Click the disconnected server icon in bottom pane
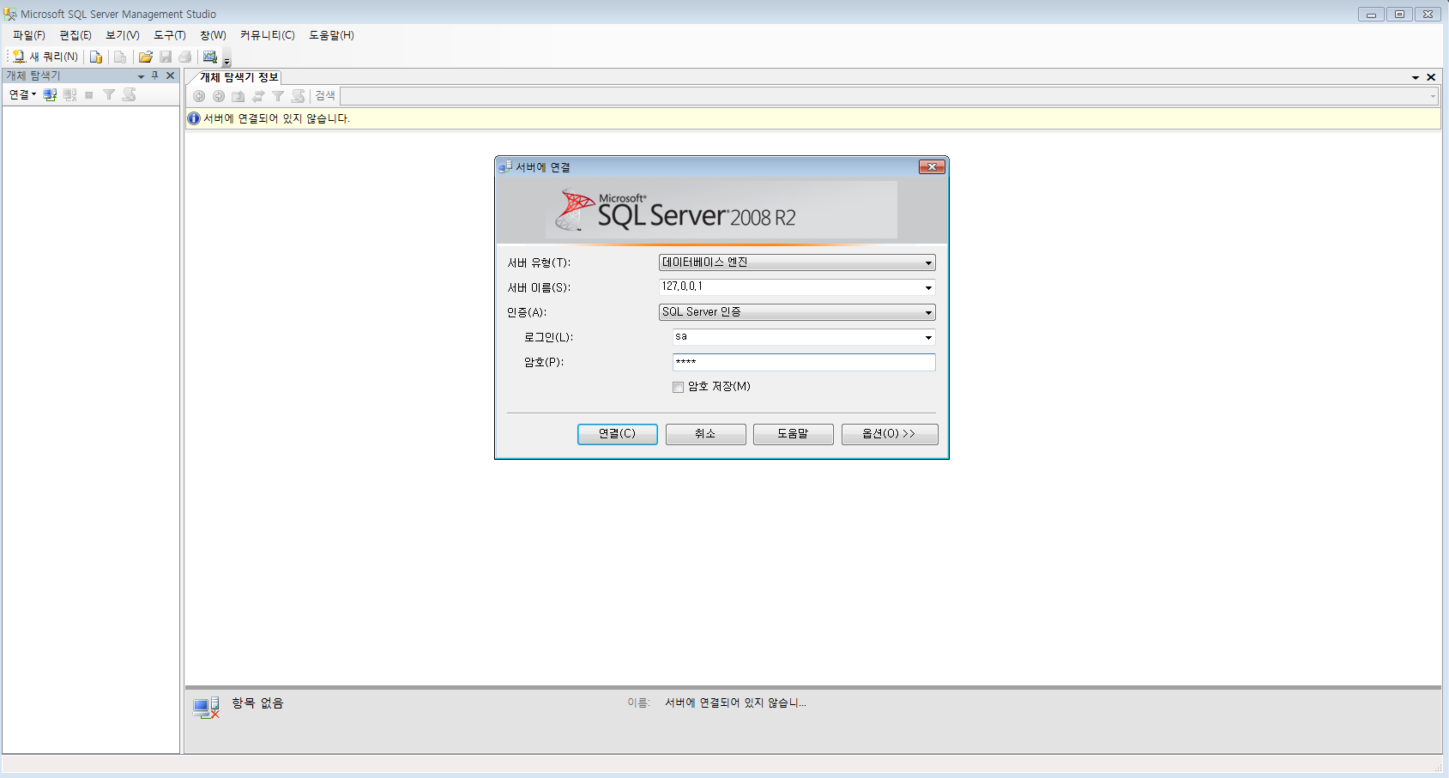This screenshot has width=1449, height=778. (206, 708)
